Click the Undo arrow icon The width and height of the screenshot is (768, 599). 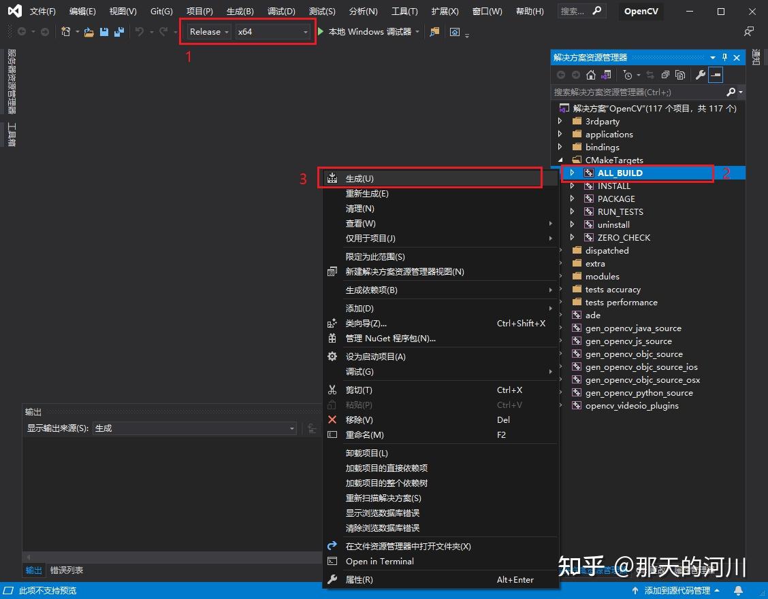(x=140, y=31)
